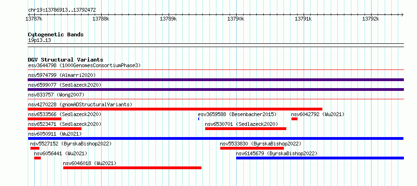The image size is (417, 186).
Task: Select the nsv5527152 short red bar
Action: point(35,148)
